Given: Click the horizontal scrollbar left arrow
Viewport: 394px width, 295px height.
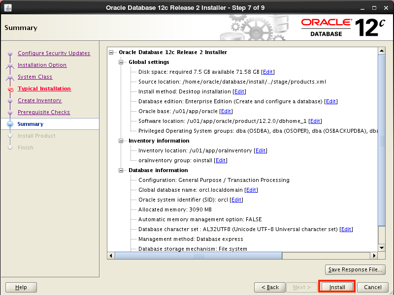Looking at the screenshot, I should click(111, 256).
